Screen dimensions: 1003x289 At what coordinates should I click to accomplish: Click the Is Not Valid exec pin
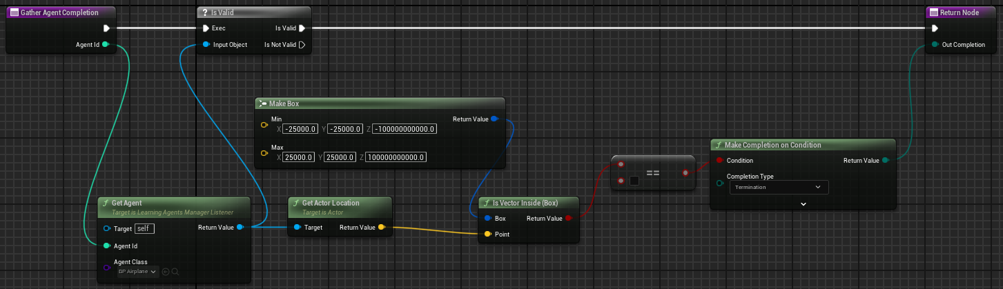pos(302,45)
